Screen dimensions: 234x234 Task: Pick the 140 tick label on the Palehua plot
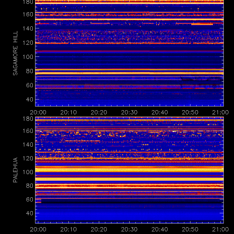(x=28, y=144)
